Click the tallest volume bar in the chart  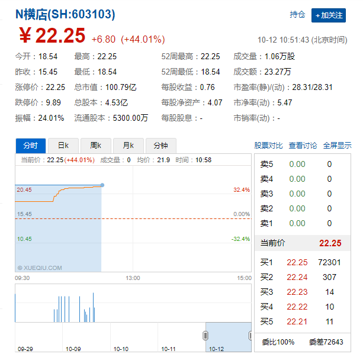click(x=94, y=307)
